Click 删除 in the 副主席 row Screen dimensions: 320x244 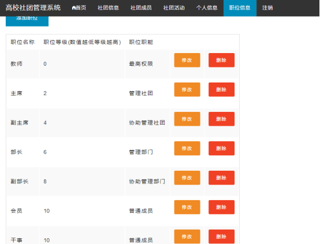221,119
